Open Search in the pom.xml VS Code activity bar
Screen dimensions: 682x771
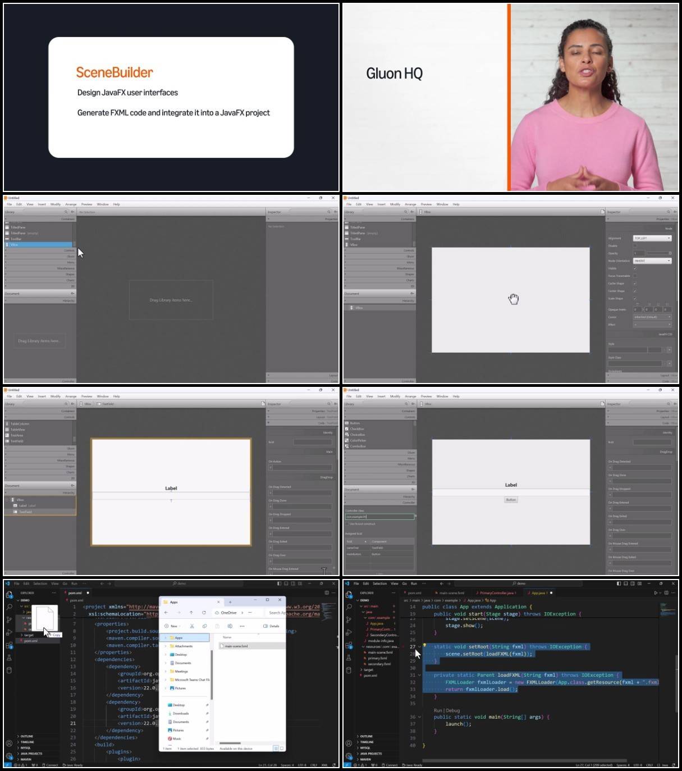(9, 607)
